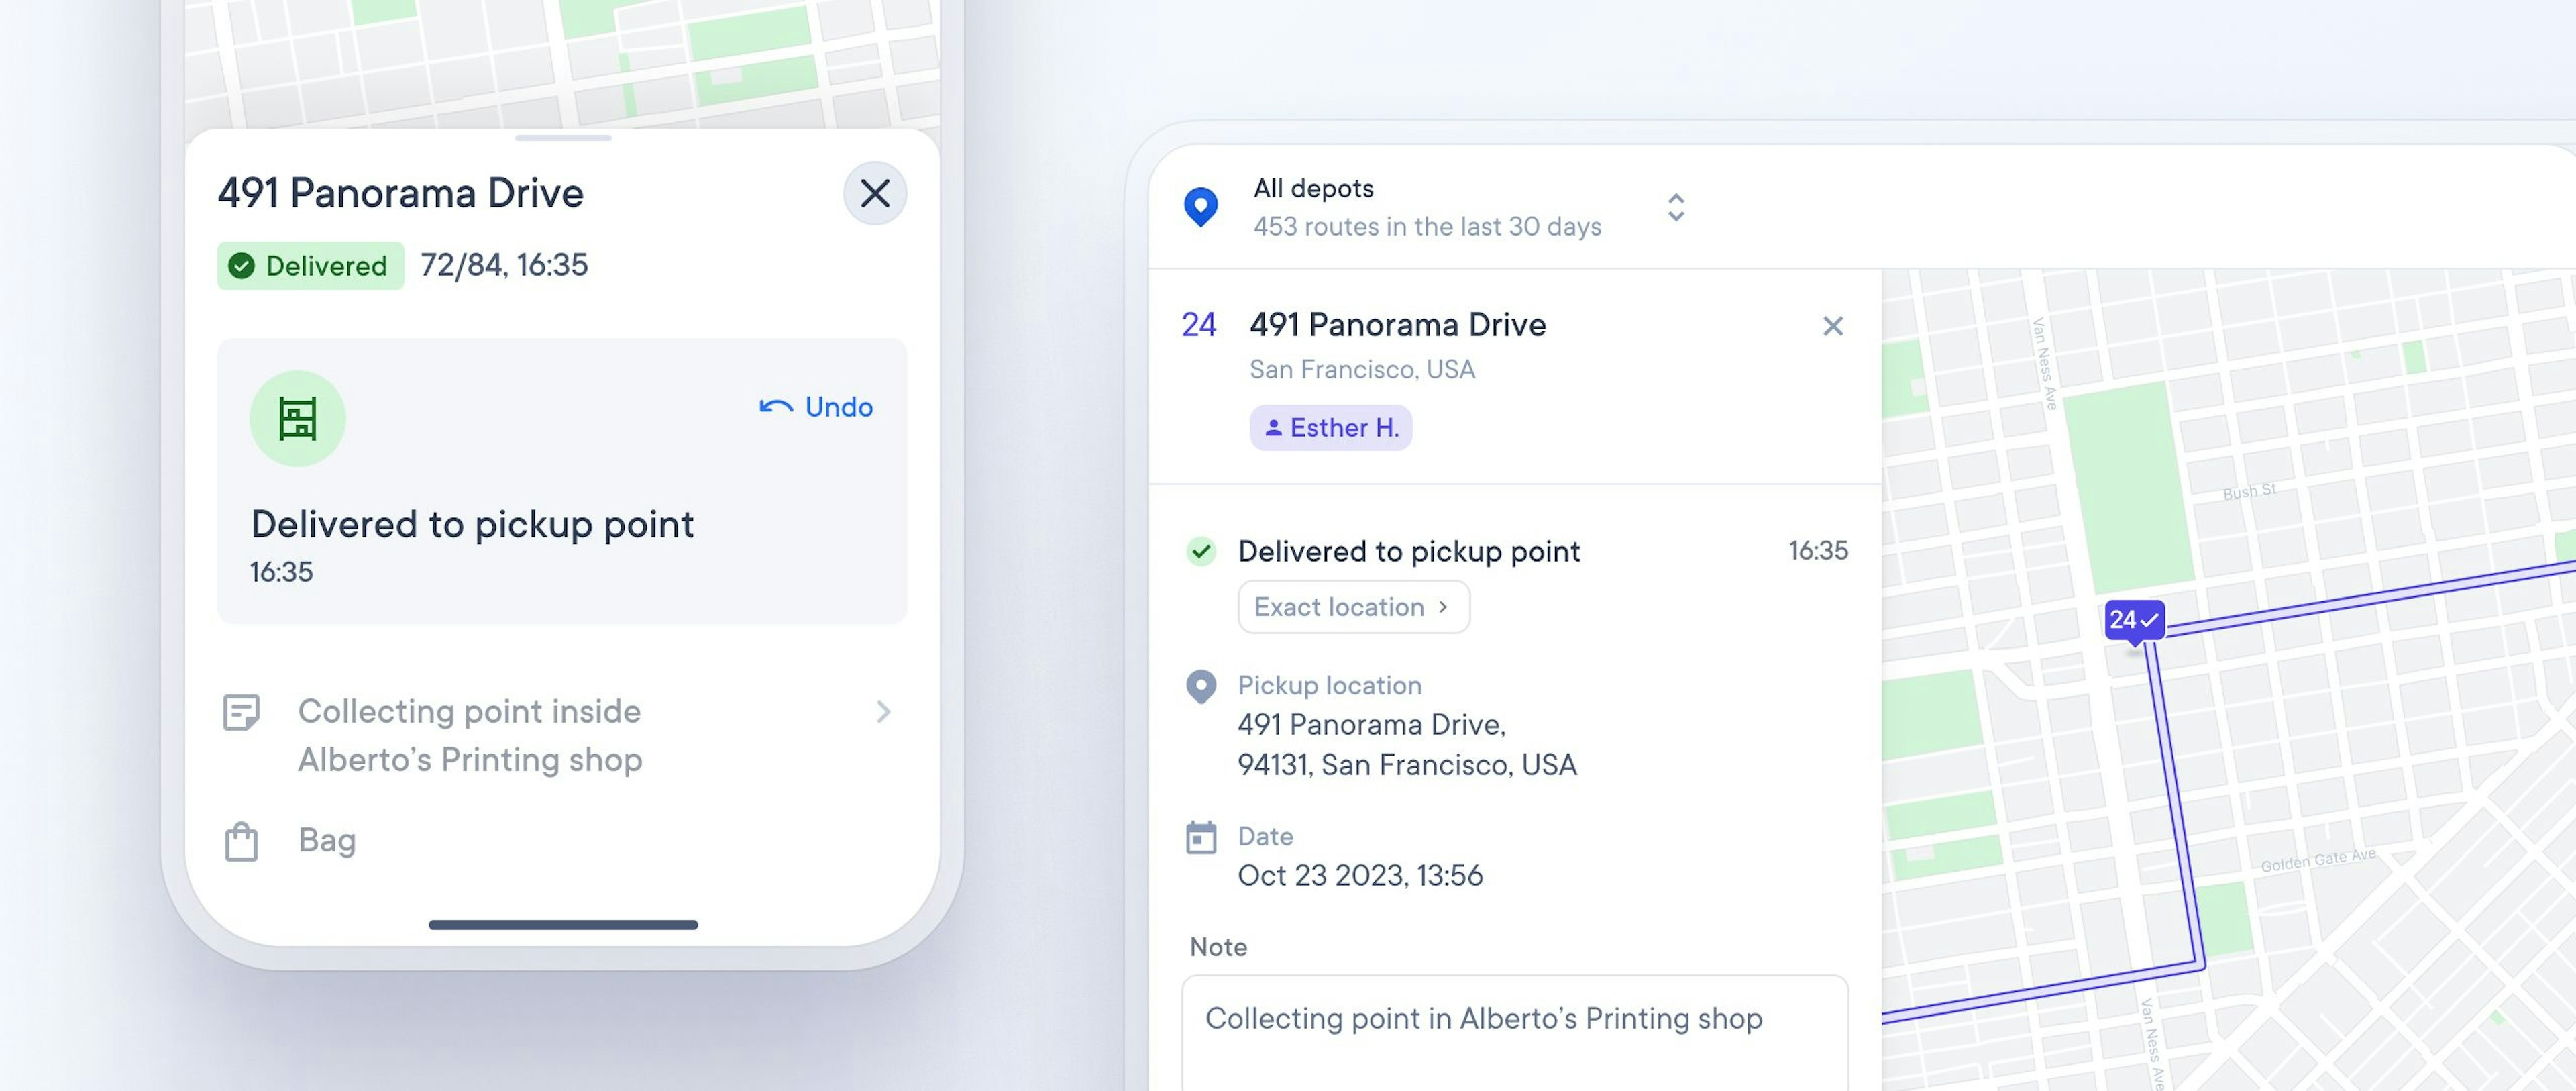
Task: Click the pickup location pin icon
Action: pyautogui.click(x=1201, y=684)
